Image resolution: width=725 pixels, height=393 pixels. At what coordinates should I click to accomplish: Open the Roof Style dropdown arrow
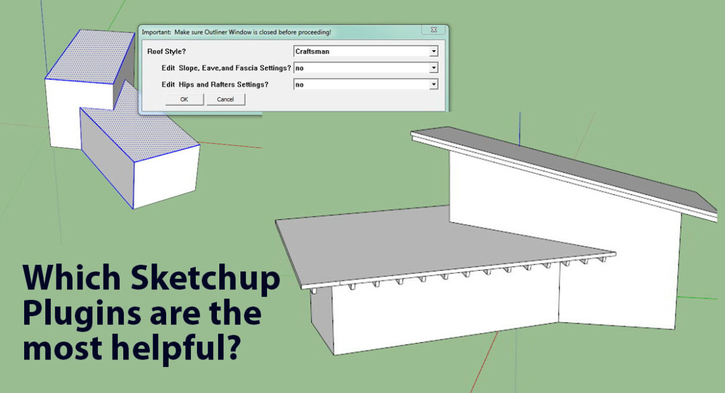(x=434, y=51)
